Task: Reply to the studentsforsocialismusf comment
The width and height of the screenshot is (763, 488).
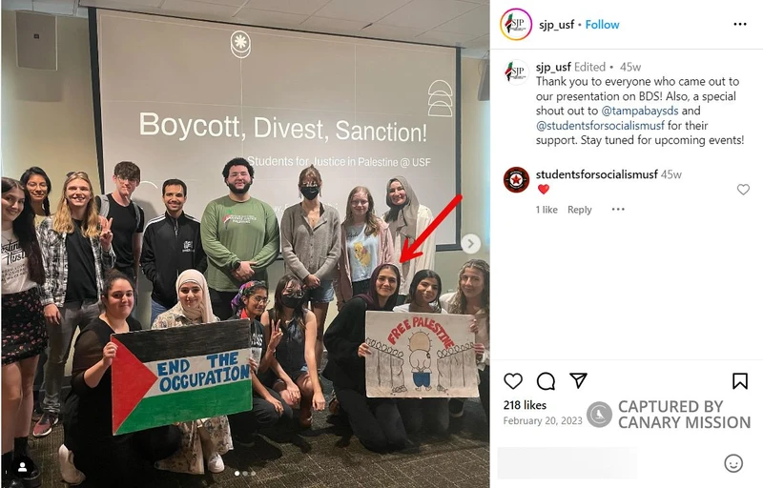Action: [580, 210]
